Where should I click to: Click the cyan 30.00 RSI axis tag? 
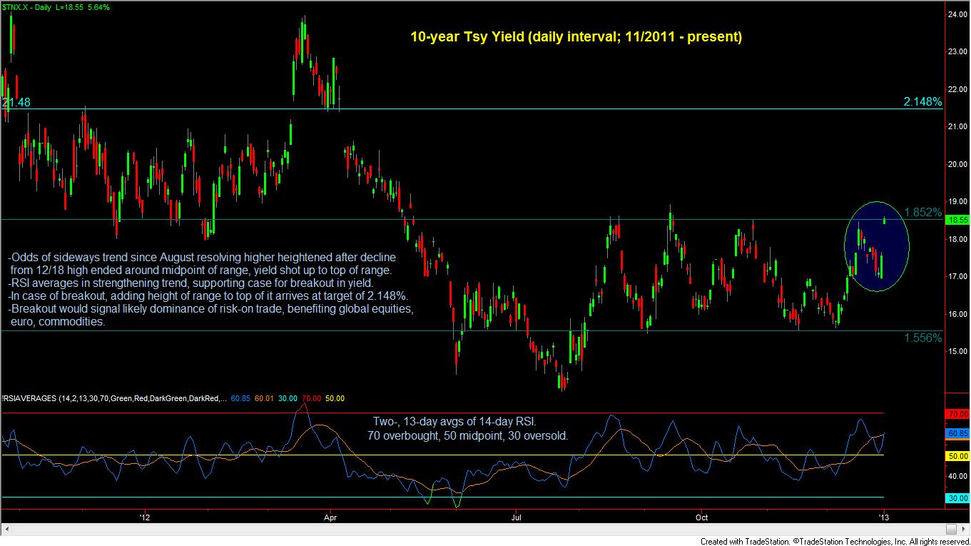pyautogui.click(x=957, y=498)
